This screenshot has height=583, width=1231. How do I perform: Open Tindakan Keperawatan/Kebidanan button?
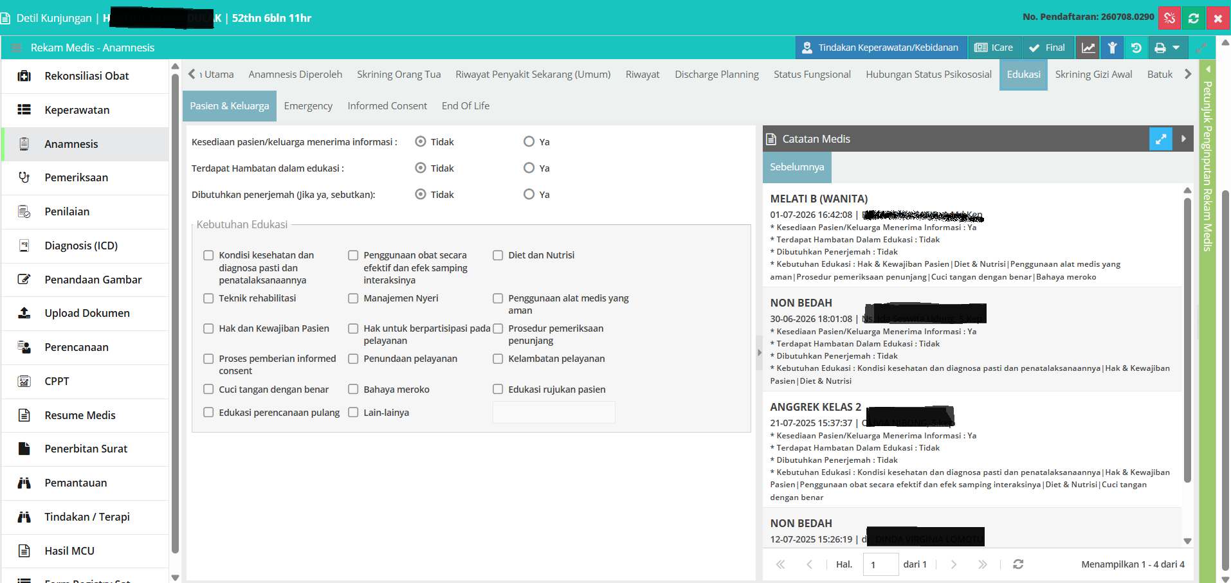[x=881, y=48]
